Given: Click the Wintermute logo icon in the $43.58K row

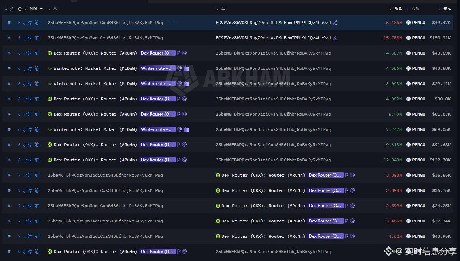Looking at the screenshot, I should pyautogui.click(x=50, y=68).
